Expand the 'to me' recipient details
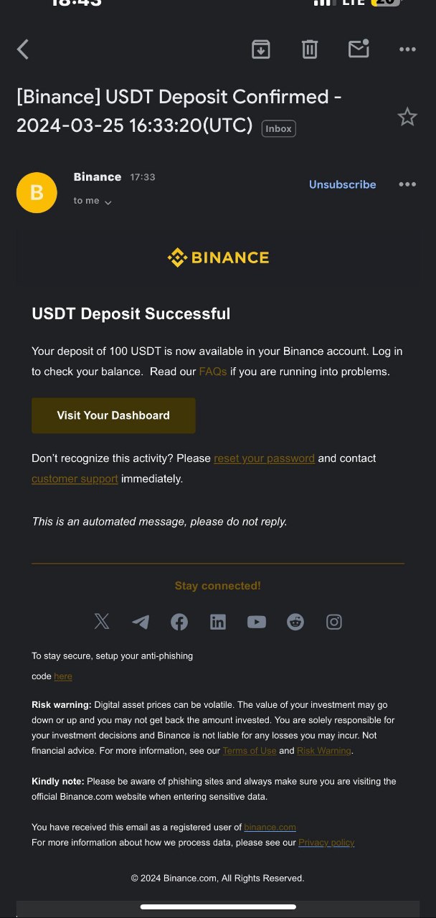The image size is (436, 918). (93, 202)
